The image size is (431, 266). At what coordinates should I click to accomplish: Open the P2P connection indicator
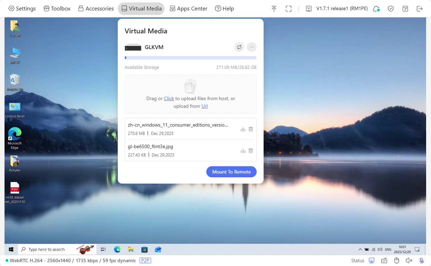pos(145,260)
